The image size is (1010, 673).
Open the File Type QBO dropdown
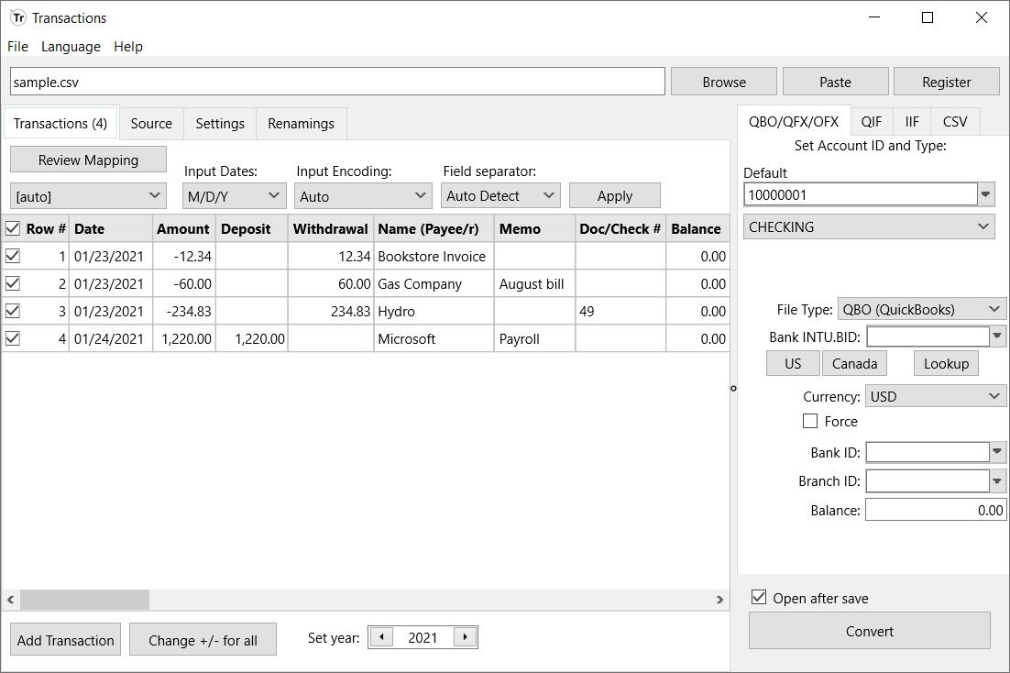coord(921,310)
